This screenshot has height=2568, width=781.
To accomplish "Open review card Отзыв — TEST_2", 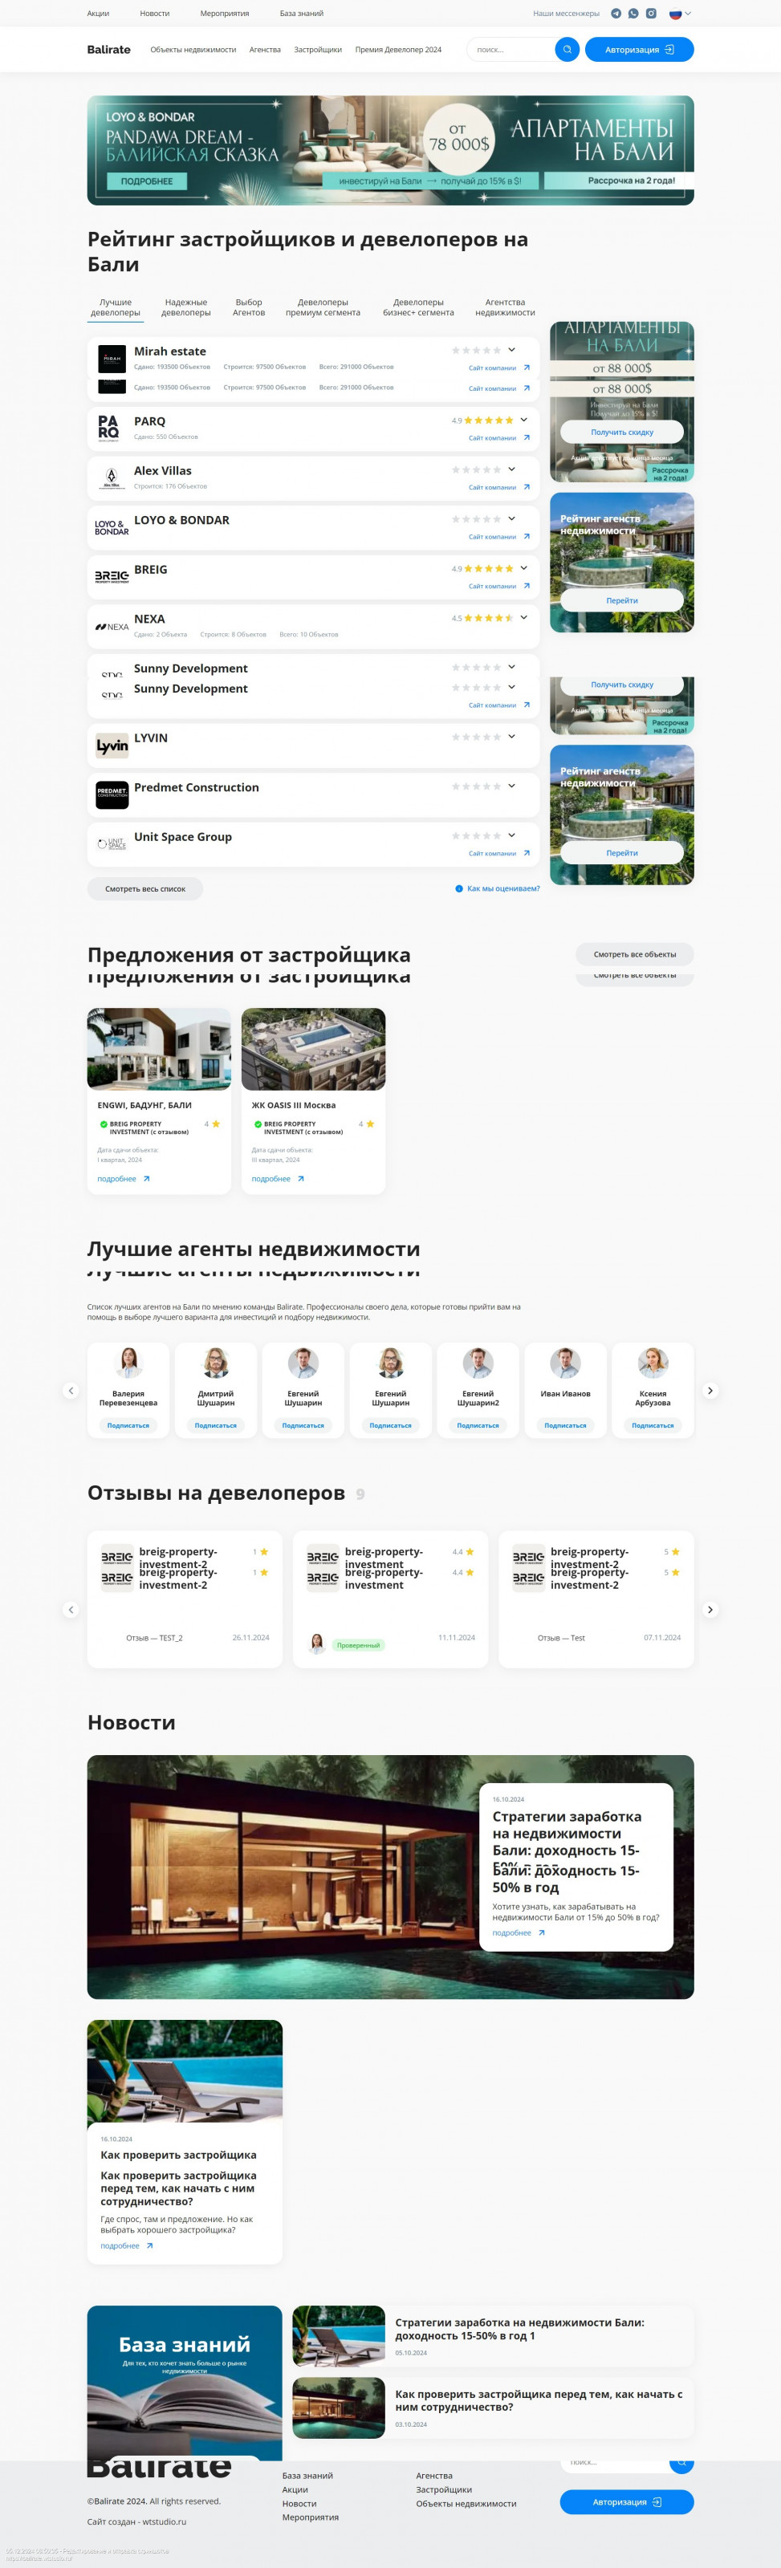I will pyautogui.click(x=185, y=1599).
